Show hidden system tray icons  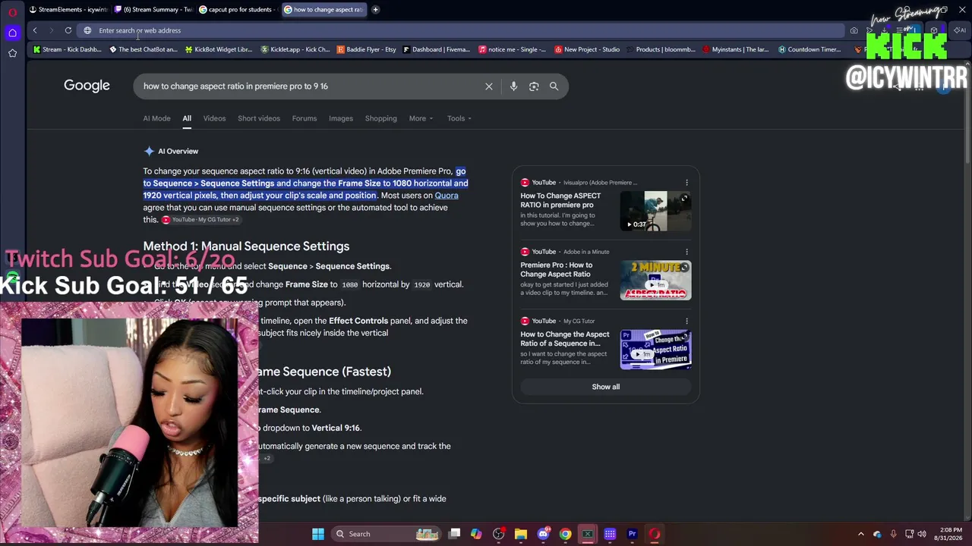point(861,534)
